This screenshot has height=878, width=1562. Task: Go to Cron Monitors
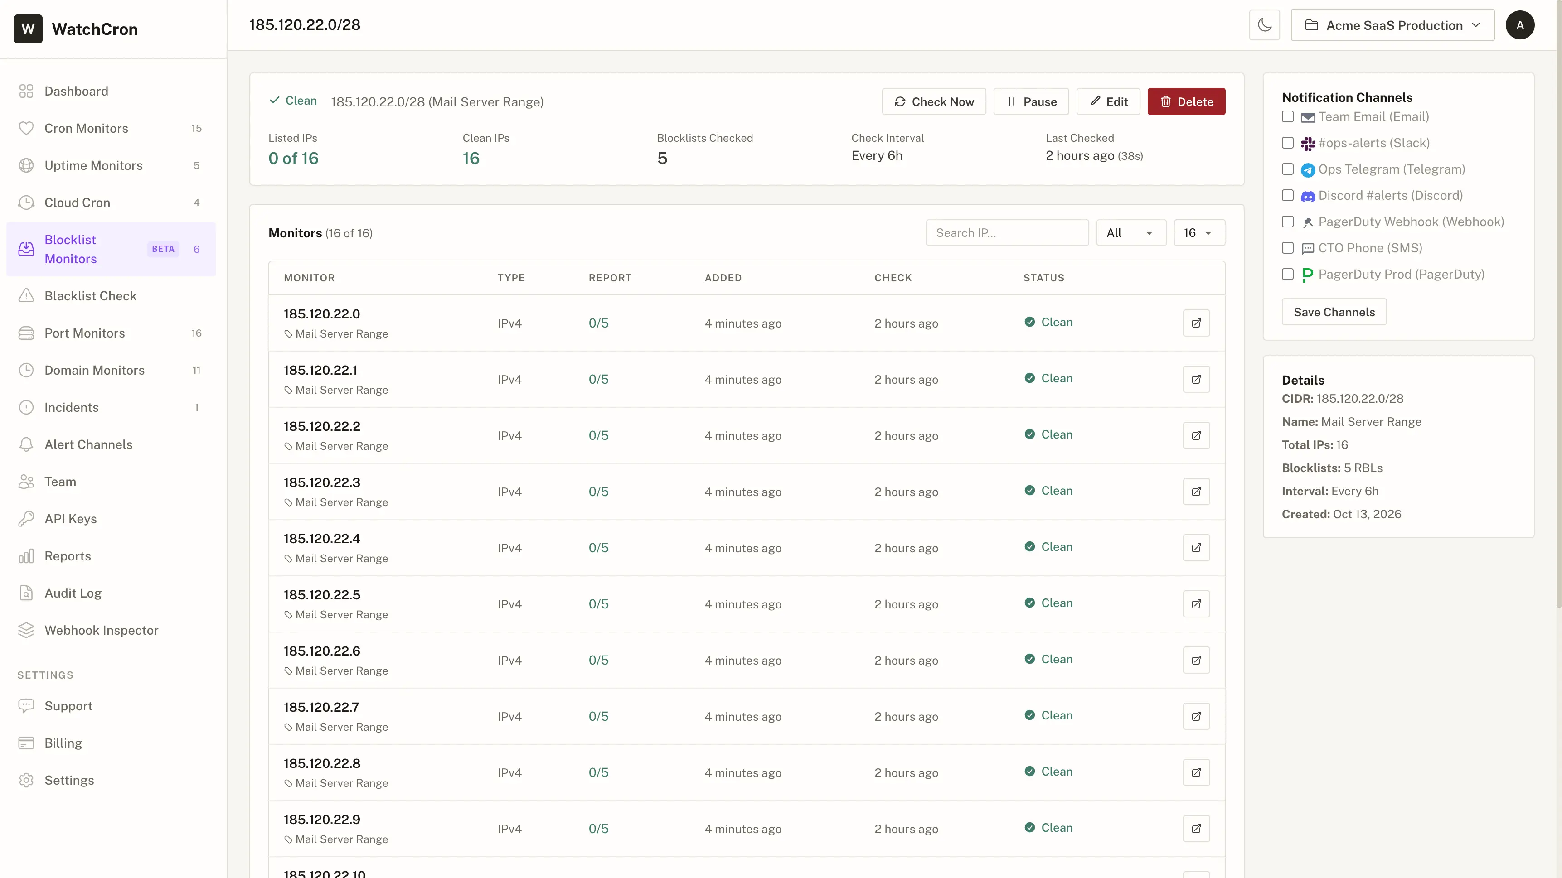click(111, 129)
